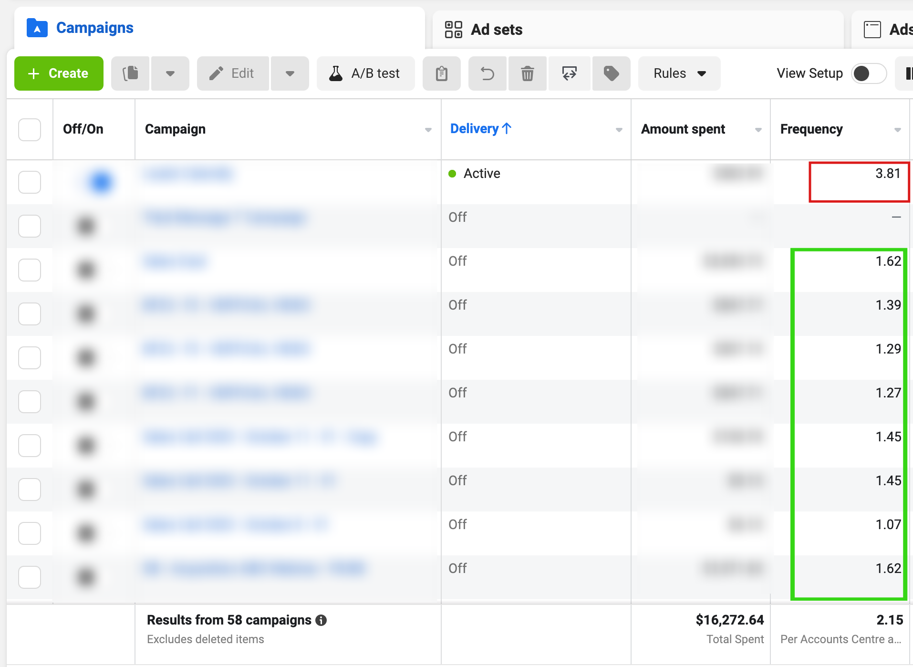Click the trash delete icon

point(528,73)
